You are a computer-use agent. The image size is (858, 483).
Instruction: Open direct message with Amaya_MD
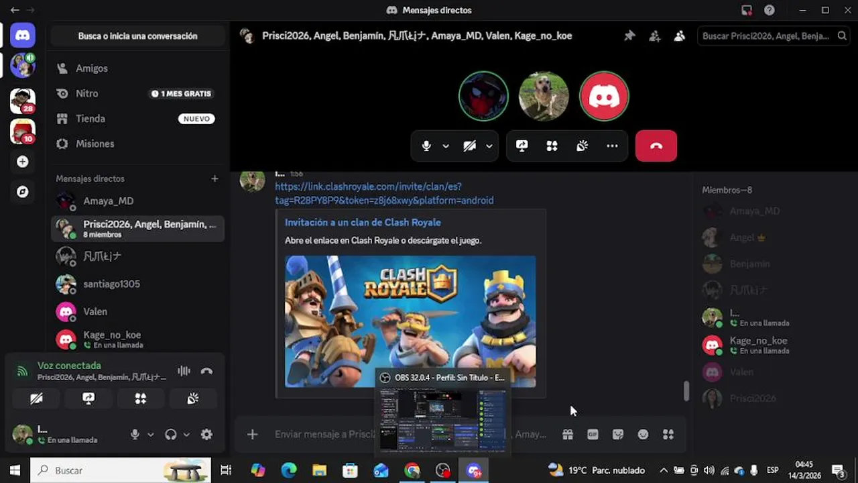click(x=137, y=201)
